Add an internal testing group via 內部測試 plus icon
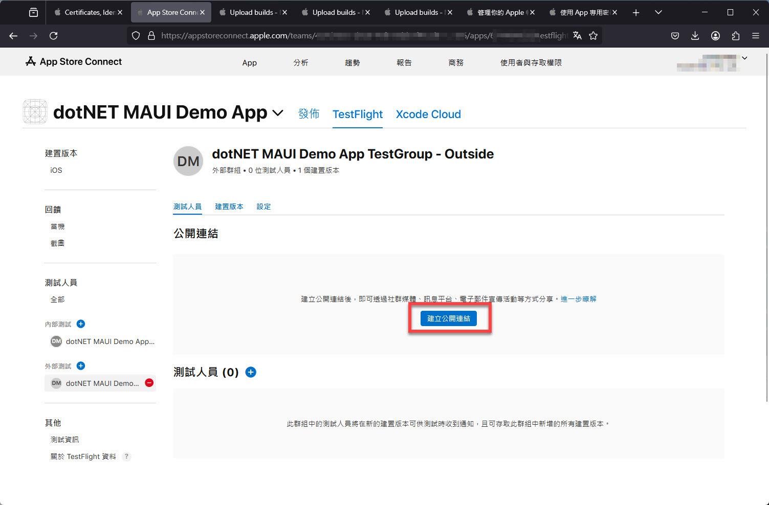 81,324
